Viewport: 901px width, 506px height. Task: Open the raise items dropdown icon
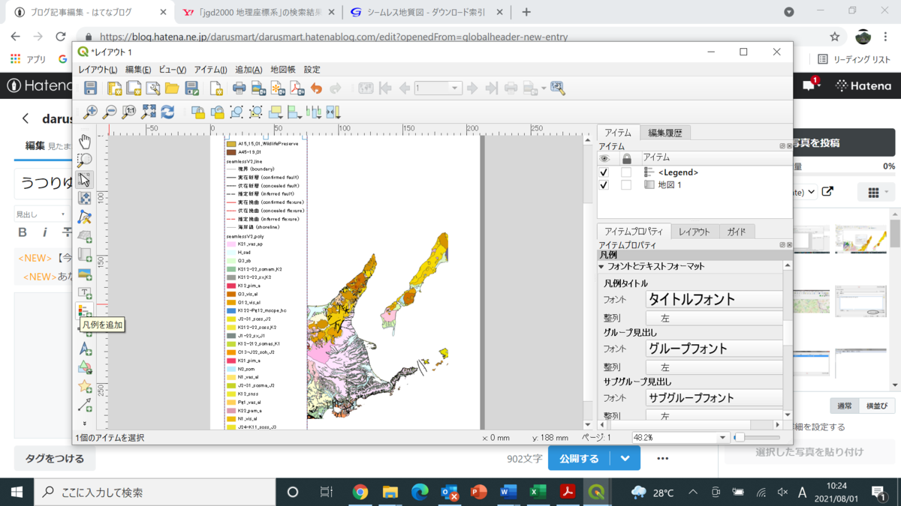(x=275, y=112)
